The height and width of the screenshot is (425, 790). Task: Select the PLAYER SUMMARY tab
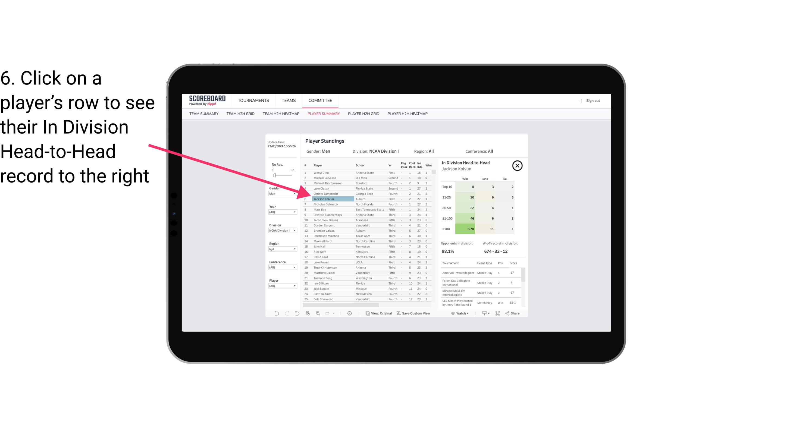tap(323, 114)
